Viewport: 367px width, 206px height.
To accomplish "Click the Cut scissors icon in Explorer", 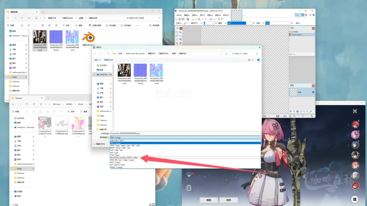I will click(22, 25).
